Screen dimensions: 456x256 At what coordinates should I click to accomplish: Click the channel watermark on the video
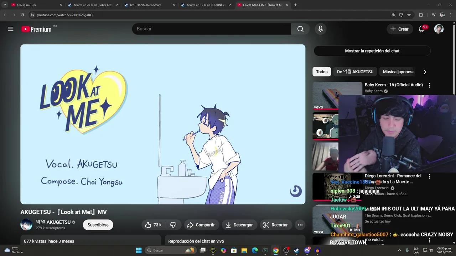(296, 191)
